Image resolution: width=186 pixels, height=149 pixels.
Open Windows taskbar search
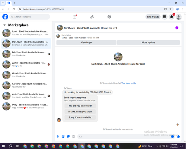coord(10,146)
